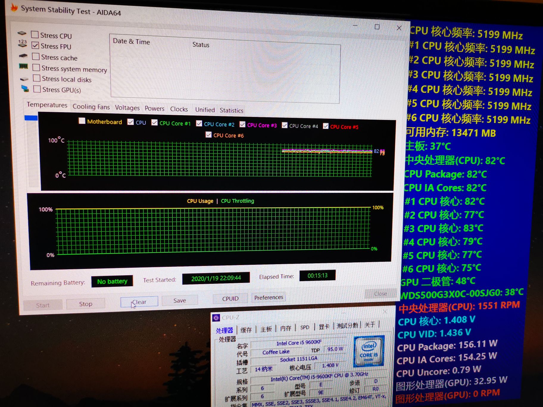Enable the Stress system memory checkbox
Viewport: 543px width, 407px height.
click(x=36, y=68)
